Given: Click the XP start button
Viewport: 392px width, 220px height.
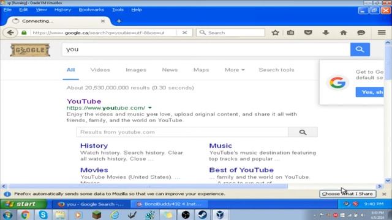Looking at the screenshot, I should coord(23,204).
